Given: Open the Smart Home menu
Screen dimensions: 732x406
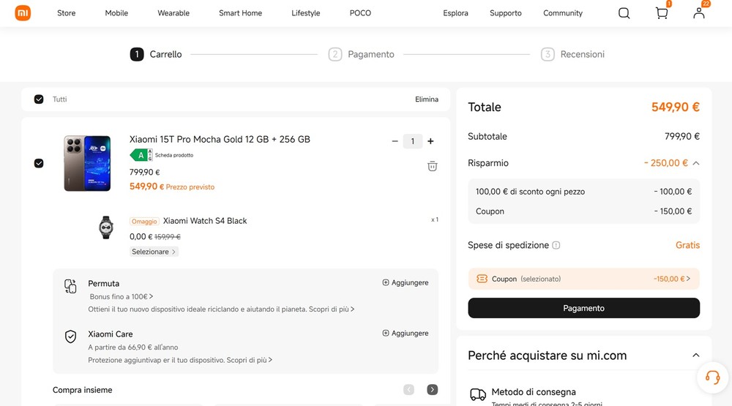Looking at the screenshot, I should [x=240, y=13].
